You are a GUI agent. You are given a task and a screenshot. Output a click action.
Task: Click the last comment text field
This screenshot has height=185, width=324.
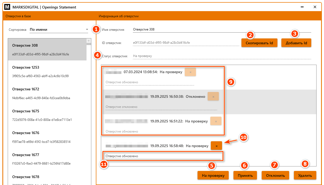click(x=163, y=156)
